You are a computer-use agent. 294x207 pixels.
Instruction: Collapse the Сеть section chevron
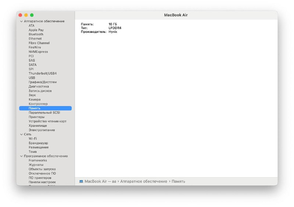(x=21, y=134)
